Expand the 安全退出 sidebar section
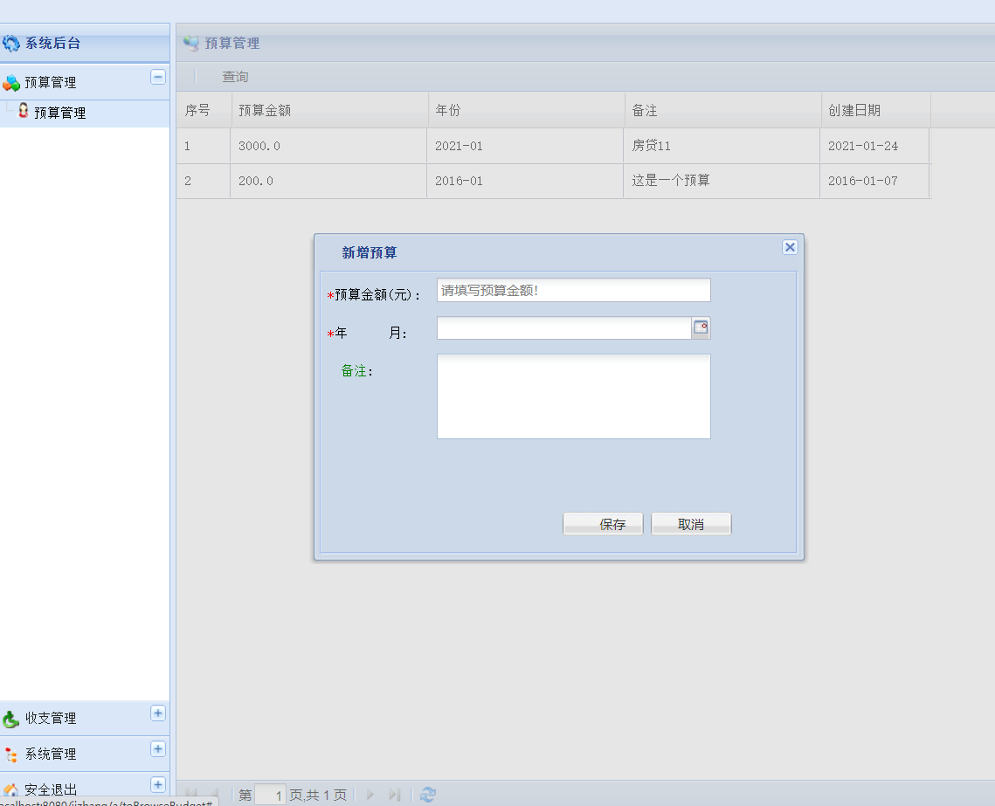The height and width of the screenshot is (806, 995). tap(158, 784)
